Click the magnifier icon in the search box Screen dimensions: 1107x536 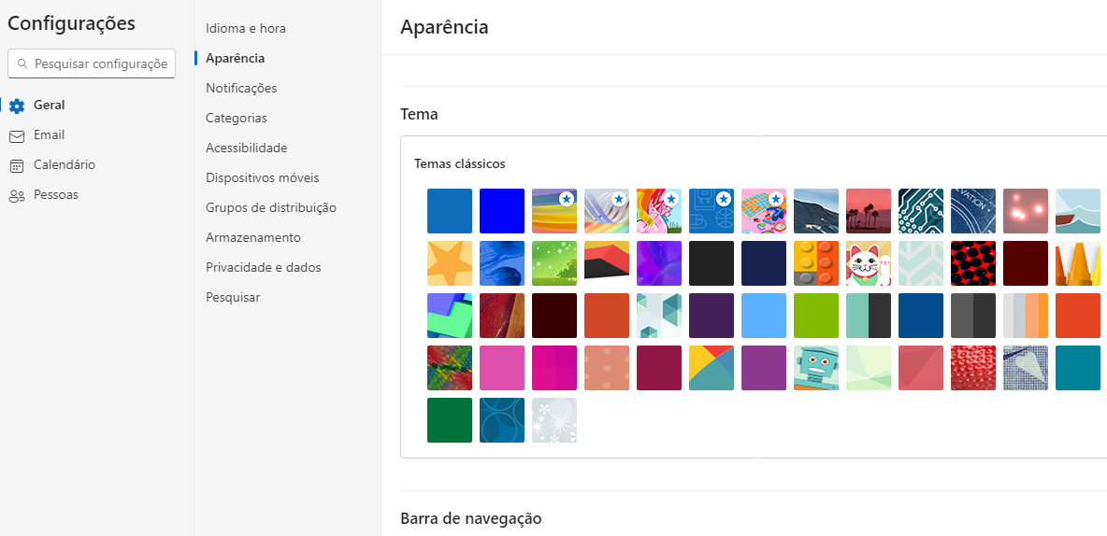pyautogui.click(x=22, y=63)
